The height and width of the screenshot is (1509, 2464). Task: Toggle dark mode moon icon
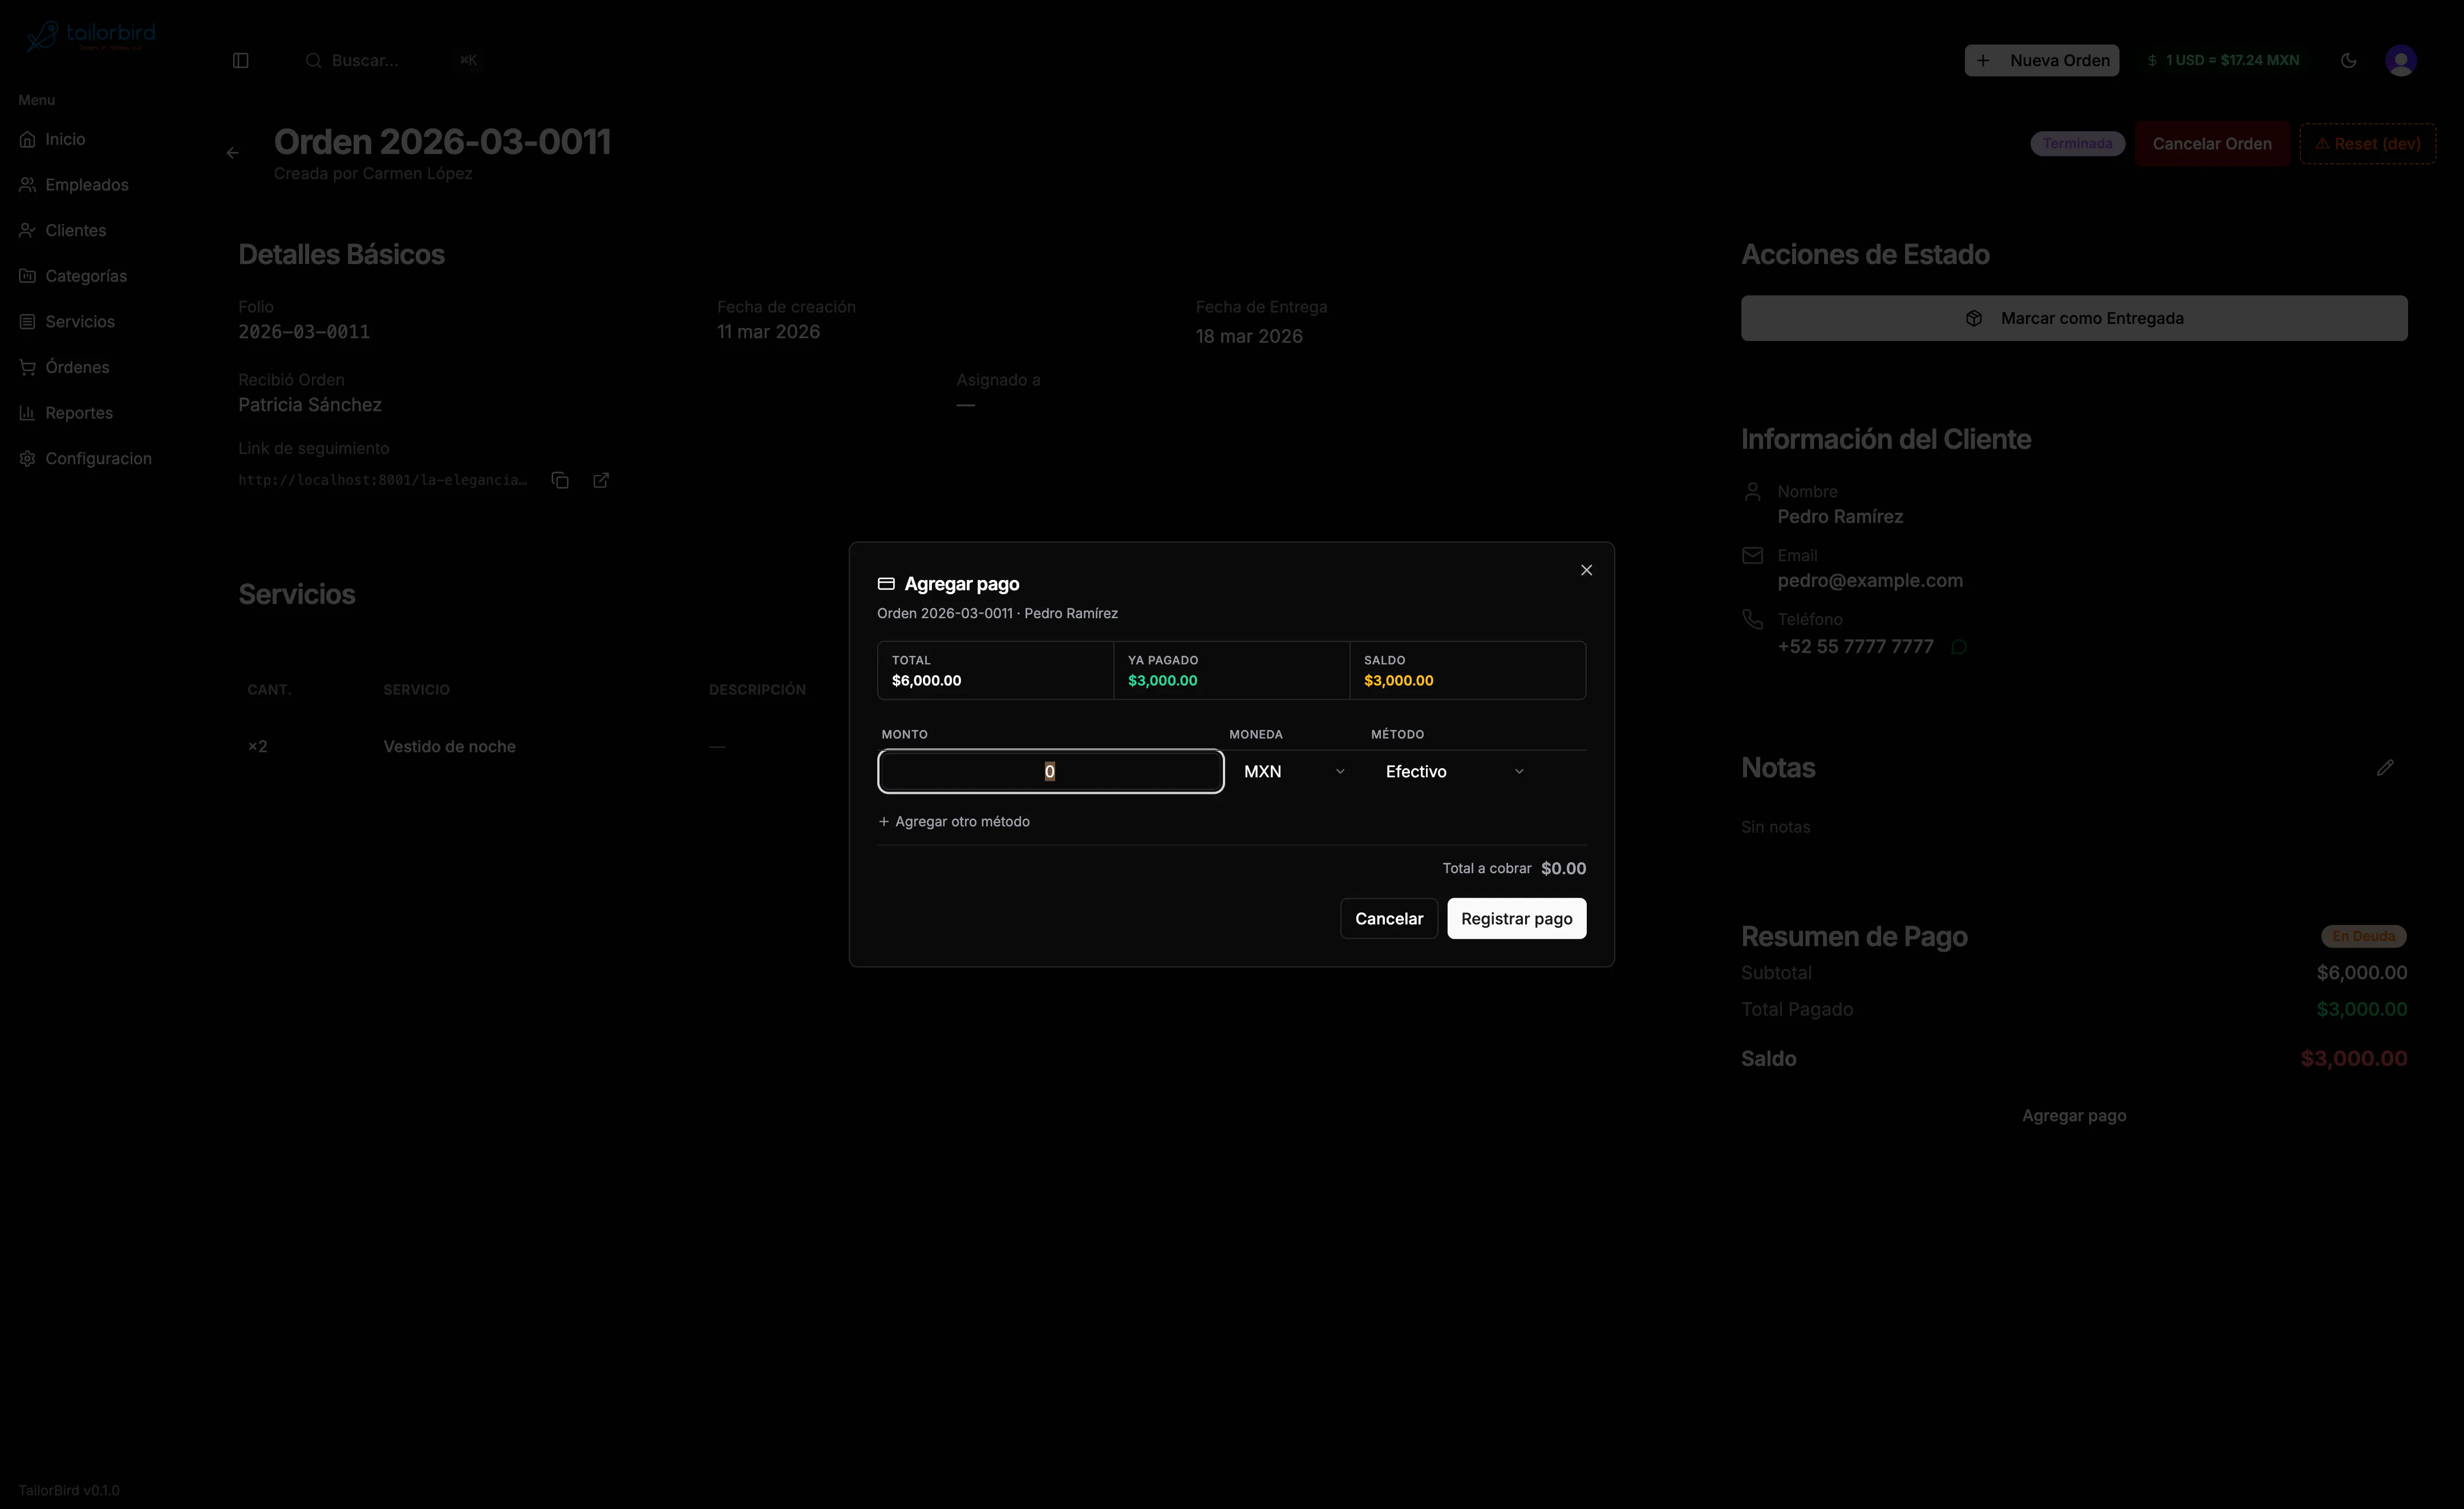(2348, 60)
